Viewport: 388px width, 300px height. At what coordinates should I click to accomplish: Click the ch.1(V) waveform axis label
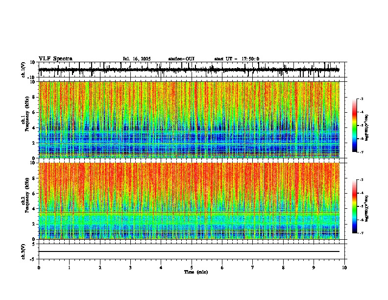pyautogui.click(x=24, y=70)
